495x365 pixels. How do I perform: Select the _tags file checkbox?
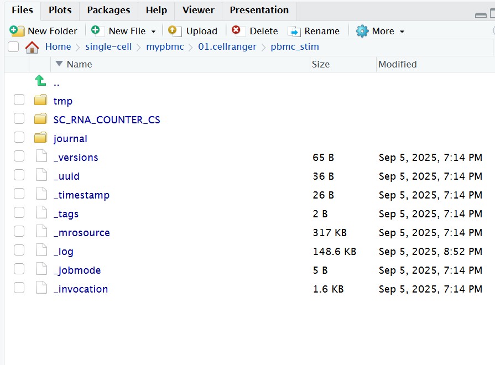tap(19, 212)
